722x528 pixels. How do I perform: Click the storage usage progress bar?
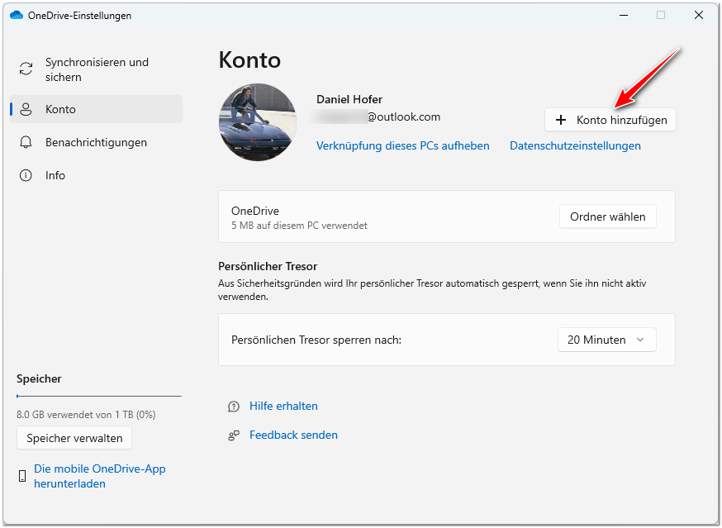click(99, 397)
